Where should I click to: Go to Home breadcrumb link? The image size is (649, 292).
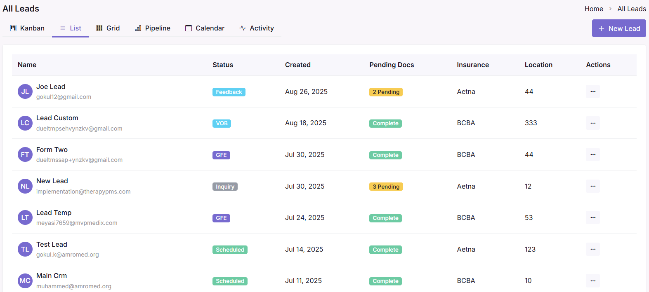pos(594,9)
